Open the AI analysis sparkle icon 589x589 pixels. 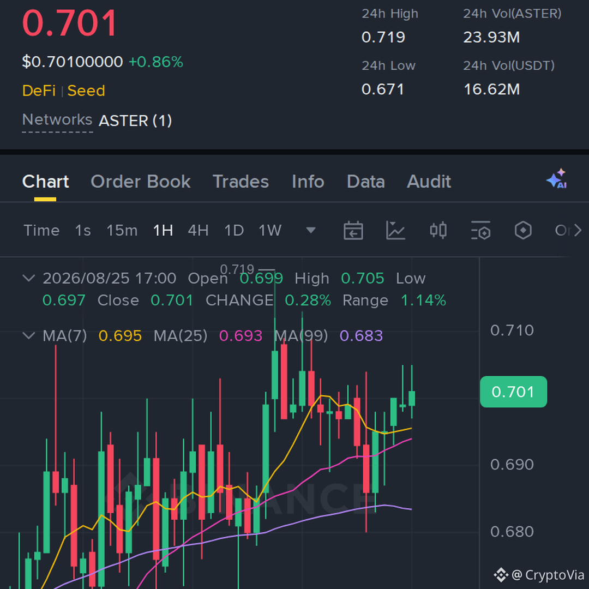[556, 179]
